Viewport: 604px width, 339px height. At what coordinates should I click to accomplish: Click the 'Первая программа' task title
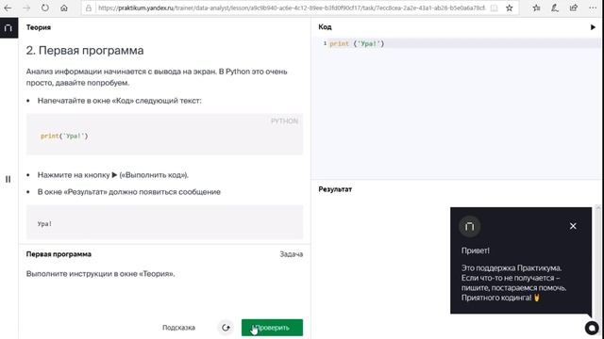(59, 254)
